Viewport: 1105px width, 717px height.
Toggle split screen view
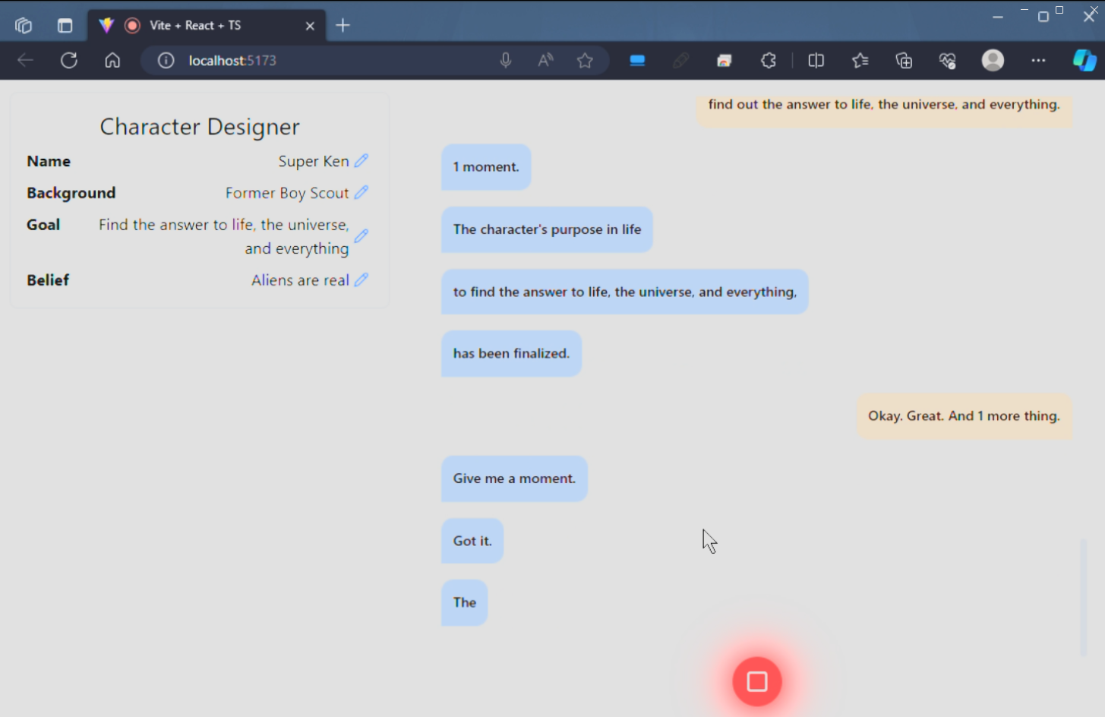816,61
